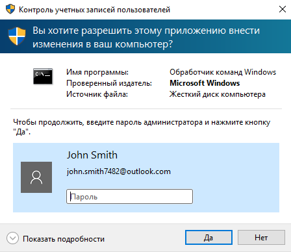The width and height of the screenshot is (291, 252).
Task: Click the title Контроль учетных записей пользователей
Action: click(x=94, y=10)
